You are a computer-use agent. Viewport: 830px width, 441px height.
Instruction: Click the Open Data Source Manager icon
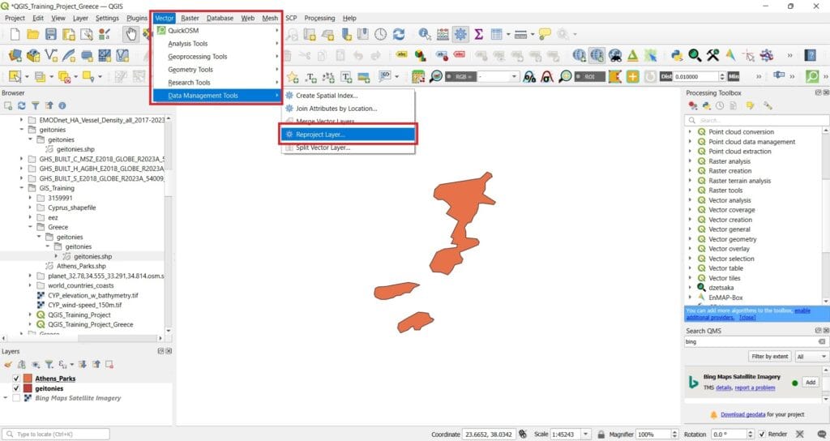(x=15, y=55)
